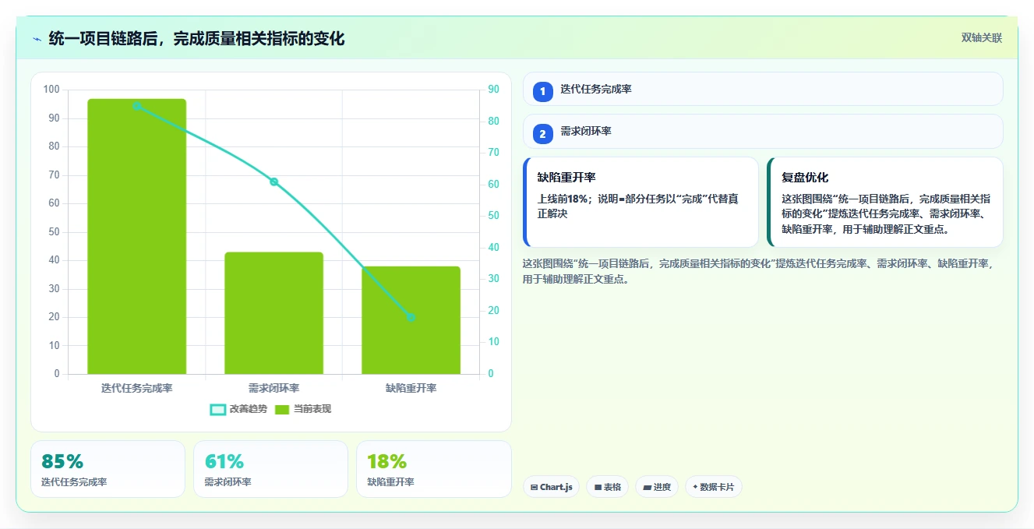1034x529 pixels.
Task: Click the 数据卡片 tag chip
Action: tap(713, 487)
